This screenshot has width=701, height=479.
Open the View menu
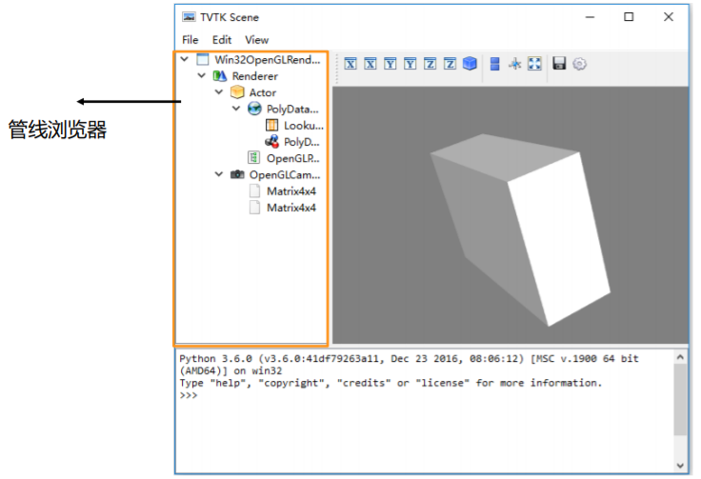click(256, 40)
